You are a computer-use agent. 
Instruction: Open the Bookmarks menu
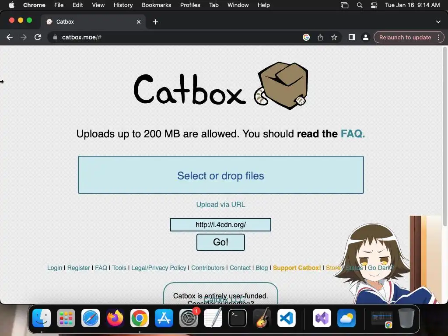(156, 5)
